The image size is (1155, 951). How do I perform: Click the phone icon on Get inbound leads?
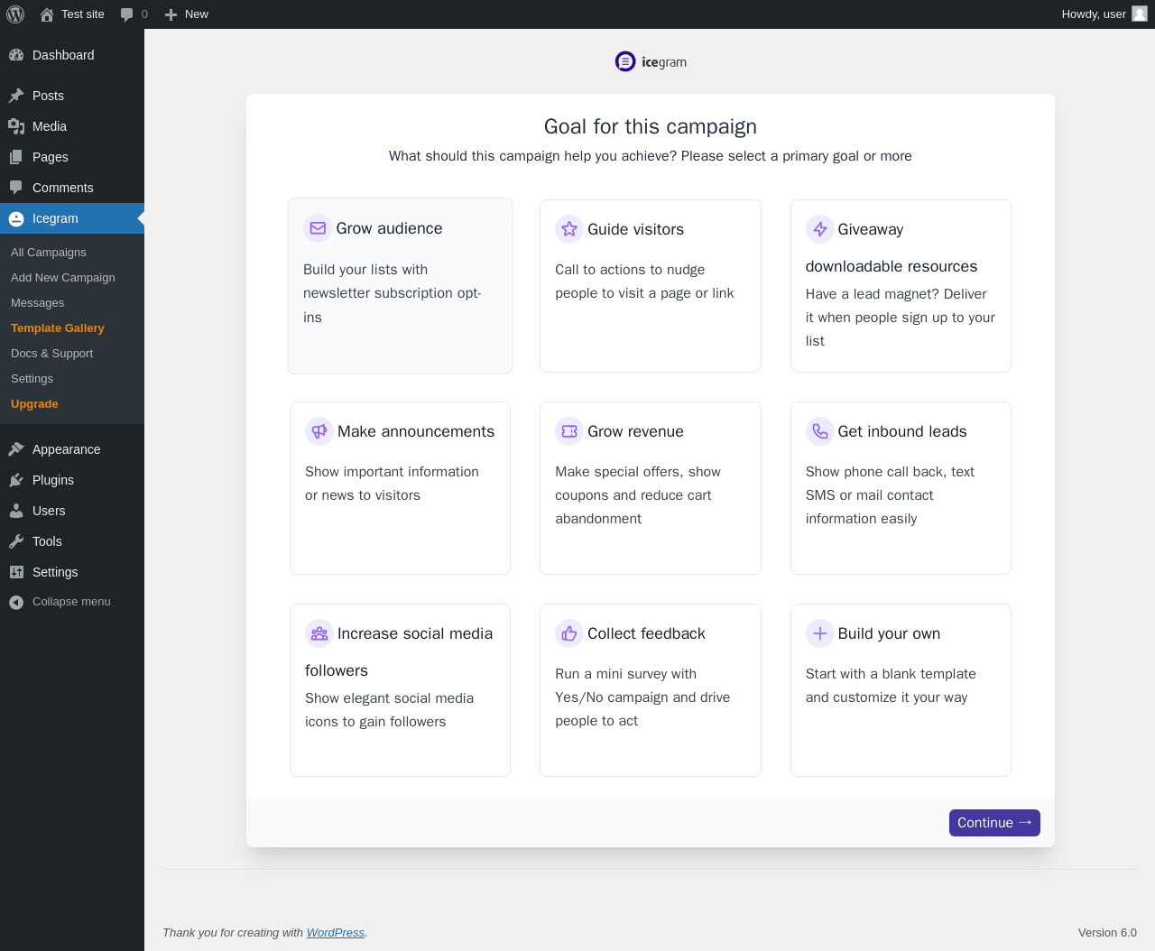(x=819, y=431)
